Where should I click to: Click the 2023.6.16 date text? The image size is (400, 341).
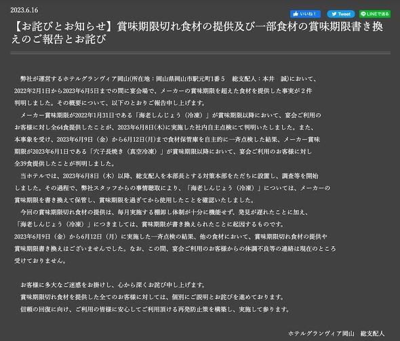tap(24, 10)
